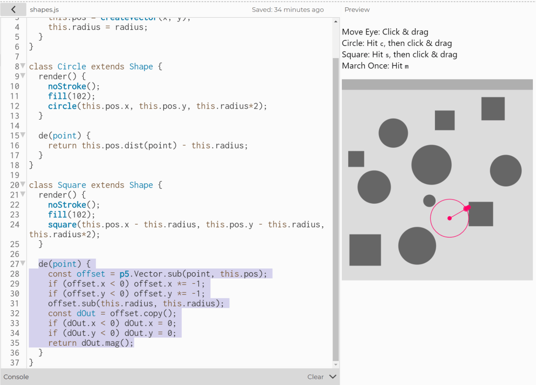The width and height of the screenshot is (536, 385).
Task: Fold Square's de(point) method at line 27
Action: point(23,264)
